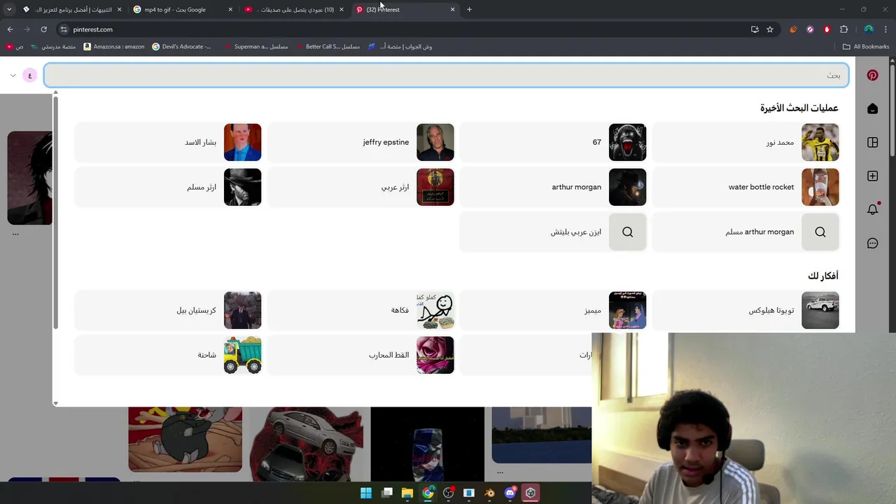Click the install app icon in address bar
Viewport: 896px width, 504px height.
pos(755,29)
